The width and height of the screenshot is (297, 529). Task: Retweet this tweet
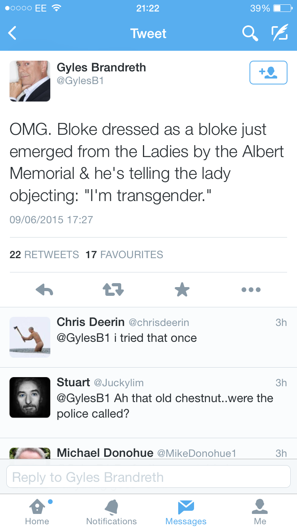coord(113,290)
